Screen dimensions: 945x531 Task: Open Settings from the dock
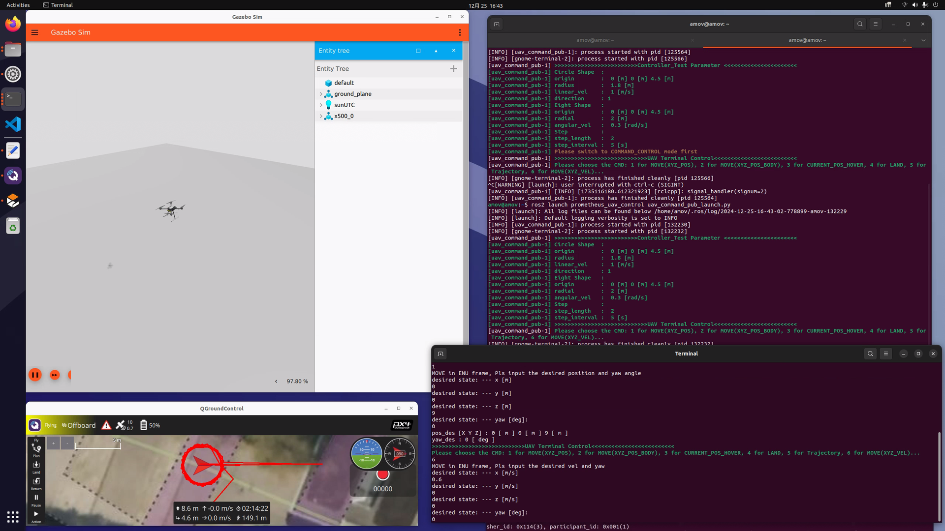[x=13, y=74]
